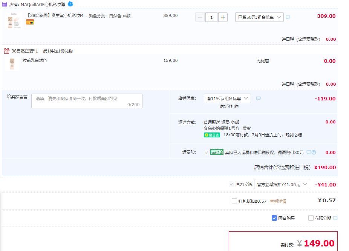Image resolution: width=349 pixels, height=251 pixels.
Task: Click the 普通配送 运费 免邮 shipping text
Action: coord(222,122)
